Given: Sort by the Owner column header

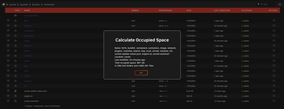Looking at the screenshot, I should [x=135, y=10].
